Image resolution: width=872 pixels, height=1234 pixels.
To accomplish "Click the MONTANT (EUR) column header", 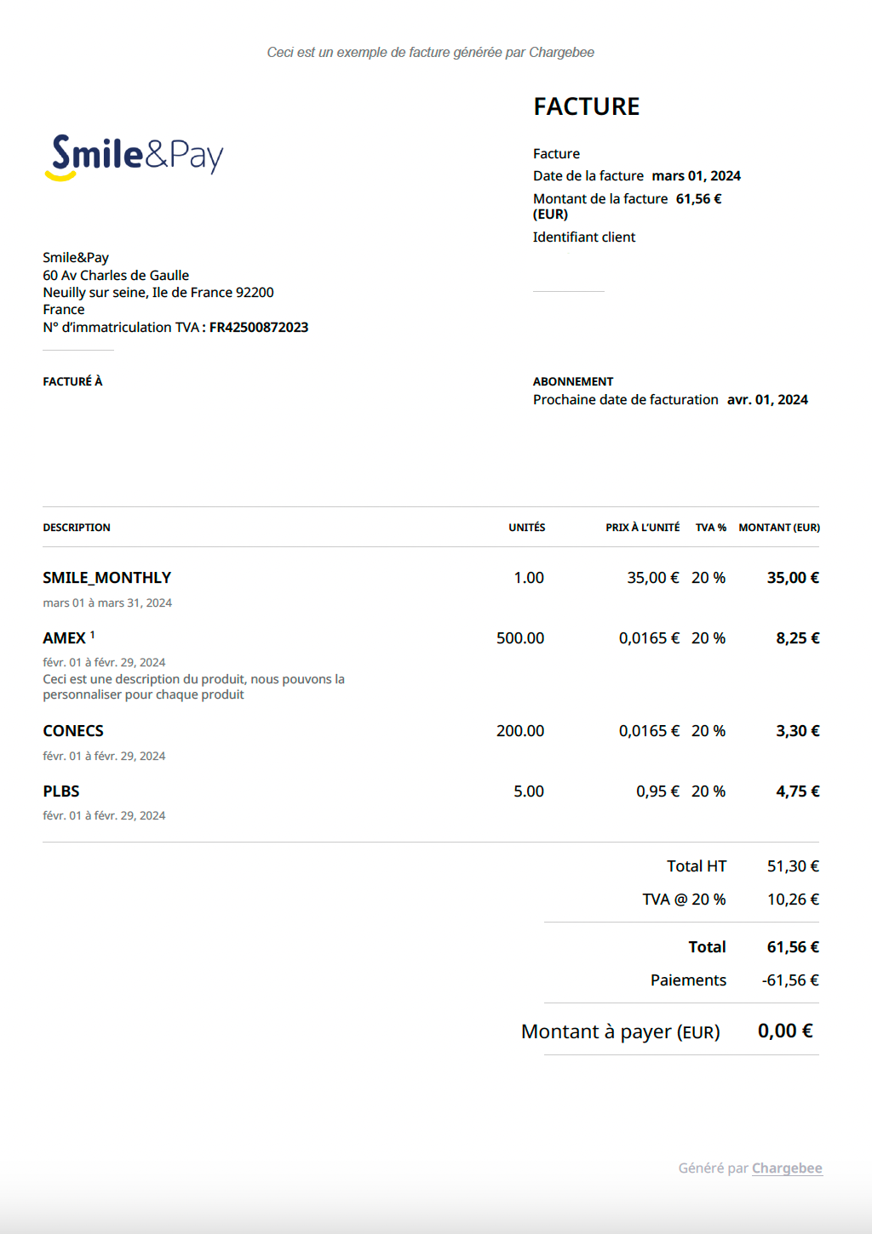I will (778, 528).
